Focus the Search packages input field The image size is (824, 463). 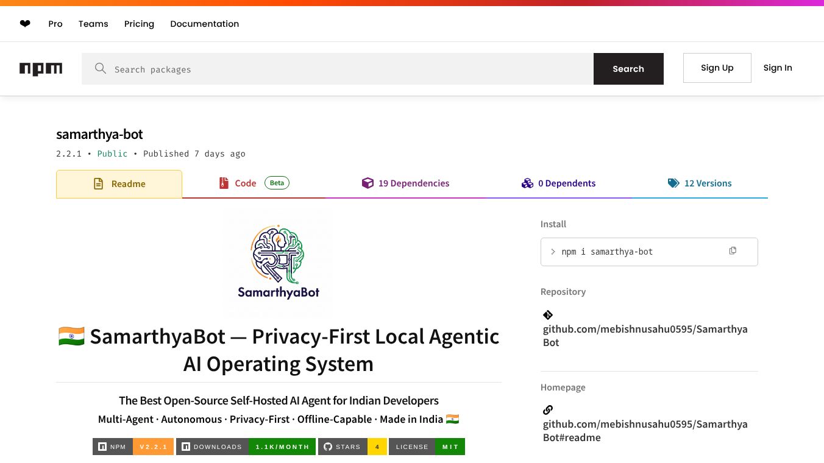(x=338, y=69)
